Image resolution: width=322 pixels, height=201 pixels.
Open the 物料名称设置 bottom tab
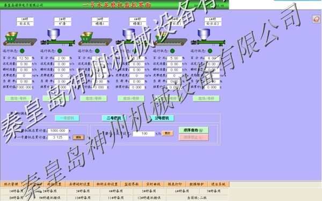(x=107, y=184)
